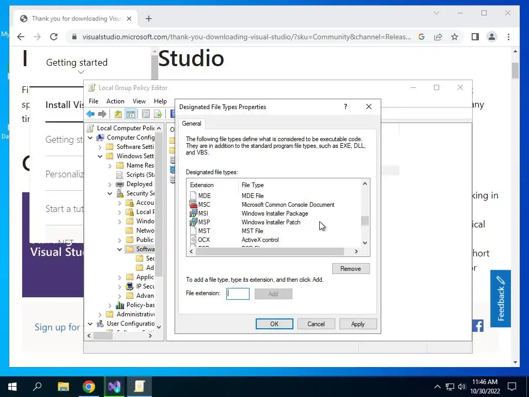The width and height of the screenshot is (529, 397).
Task: Open Chrome's three-dot menu
Action: click(x=508, y=37)
